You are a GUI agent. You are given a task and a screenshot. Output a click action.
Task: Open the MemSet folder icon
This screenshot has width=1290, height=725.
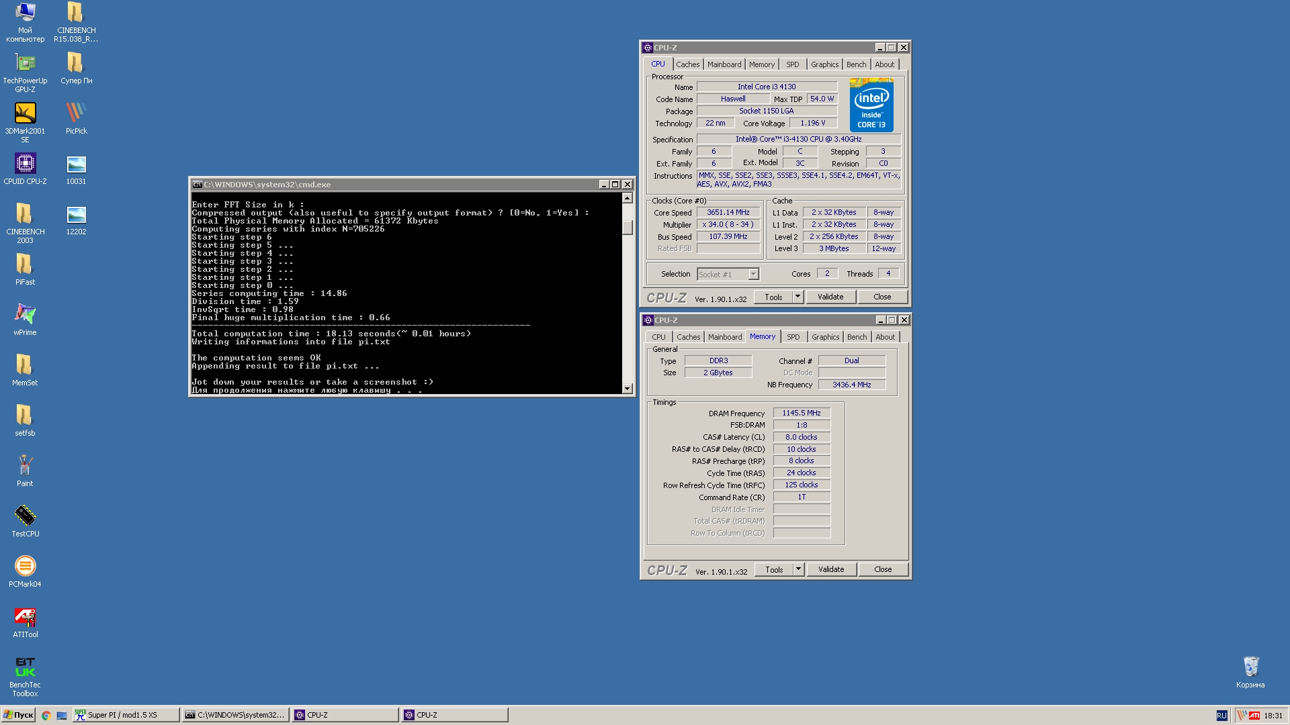coord(25,370)
